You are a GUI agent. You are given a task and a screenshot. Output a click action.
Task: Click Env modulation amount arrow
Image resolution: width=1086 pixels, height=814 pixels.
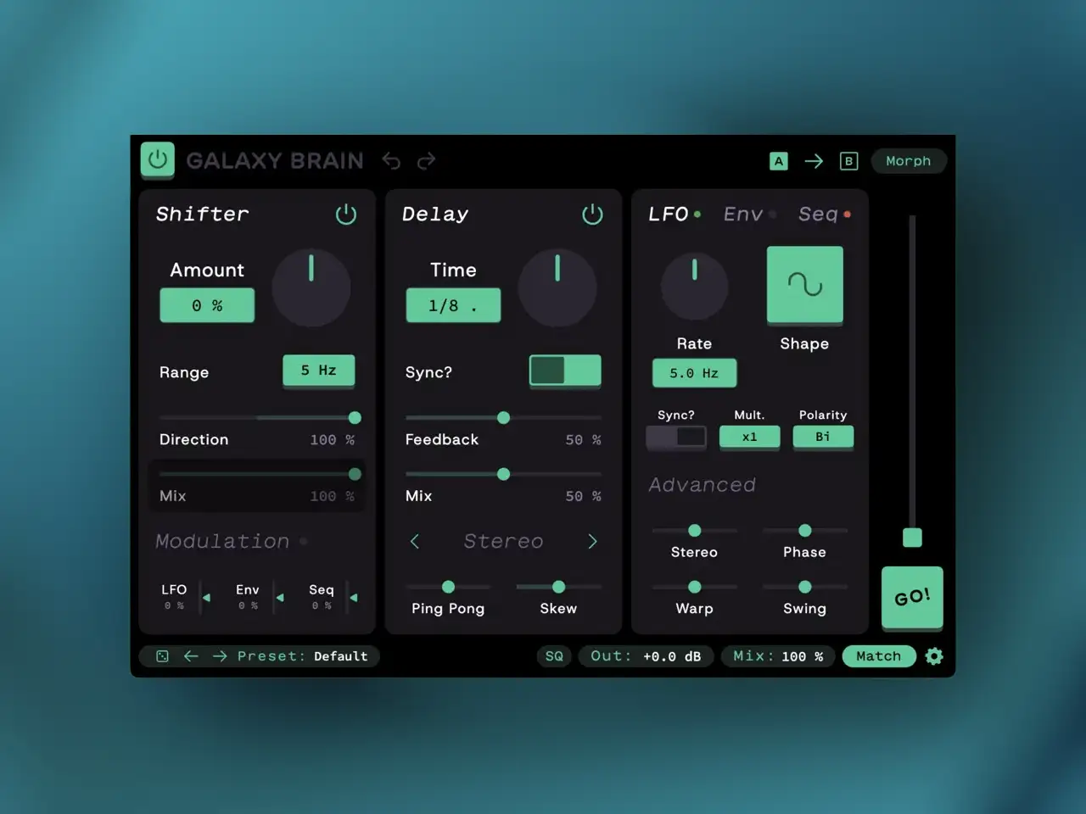click(x=280, y=598)
